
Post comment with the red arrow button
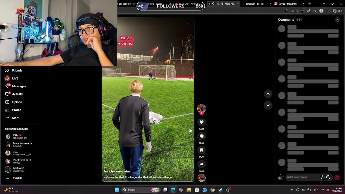(337, 177)
